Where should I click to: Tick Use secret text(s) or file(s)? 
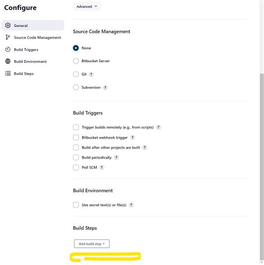click(x=76, y=205)
